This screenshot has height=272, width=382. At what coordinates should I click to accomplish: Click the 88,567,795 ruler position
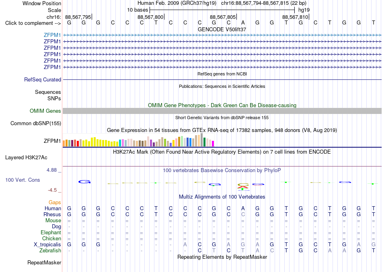(x=78, y=17)
